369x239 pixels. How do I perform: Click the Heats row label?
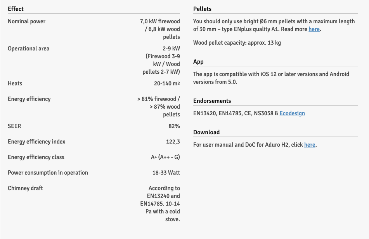[x=15, y=83]
